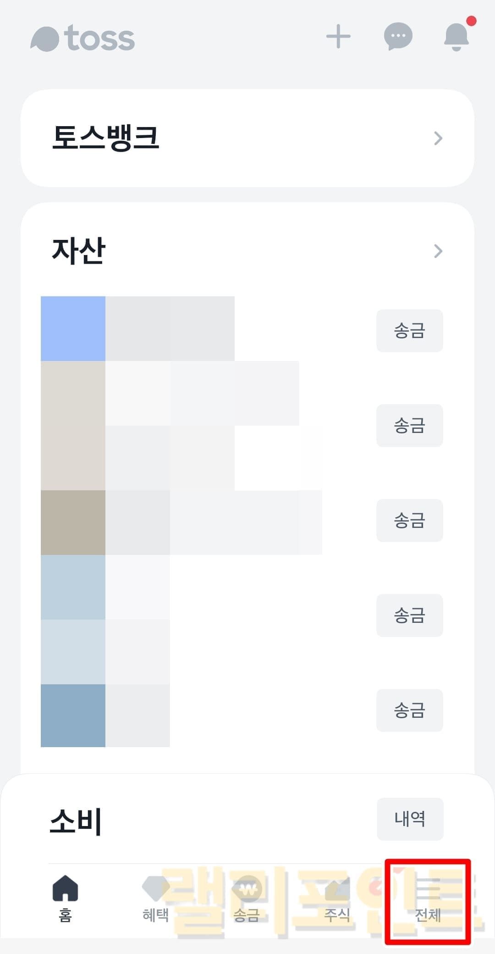Open the 주식 icon in bottom navigation

coord(337,889)
